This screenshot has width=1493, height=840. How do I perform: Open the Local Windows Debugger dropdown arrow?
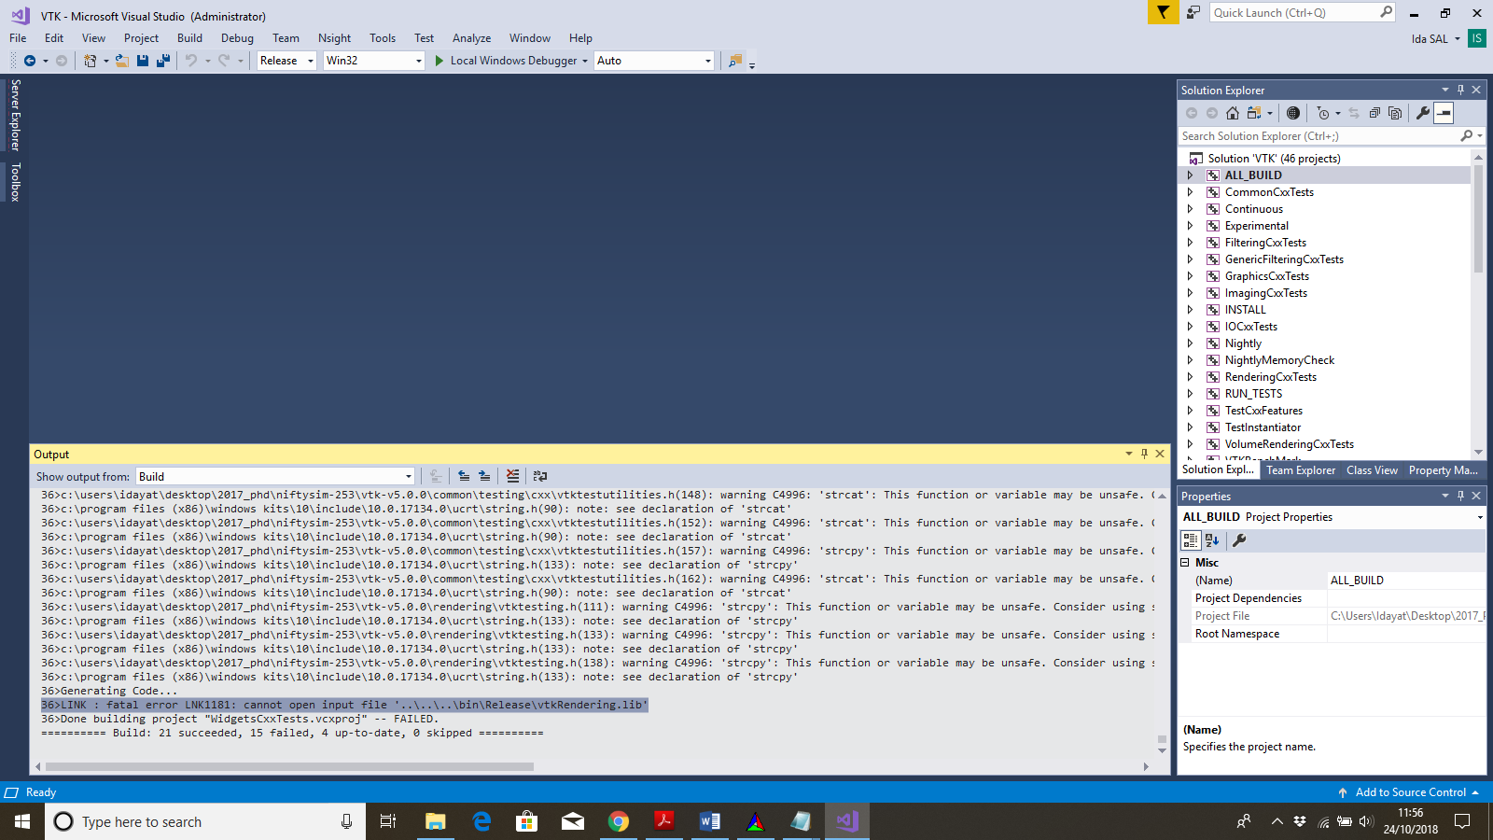(x=585, y=61)
